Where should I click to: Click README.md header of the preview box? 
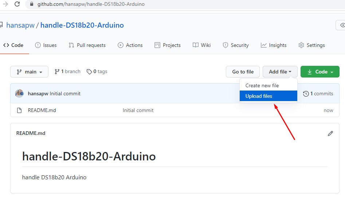click(x=31, y=133)
